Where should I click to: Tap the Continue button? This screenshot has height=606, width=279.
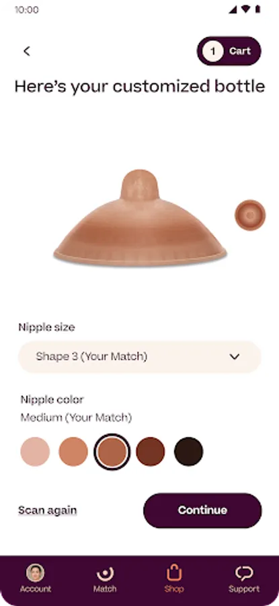(x=202, y=510)
